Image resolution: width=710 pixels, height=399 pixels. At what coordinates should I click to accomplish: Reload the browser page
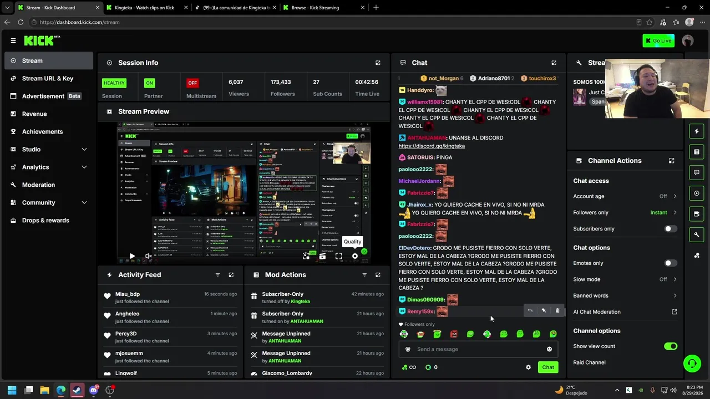(21, 22)
